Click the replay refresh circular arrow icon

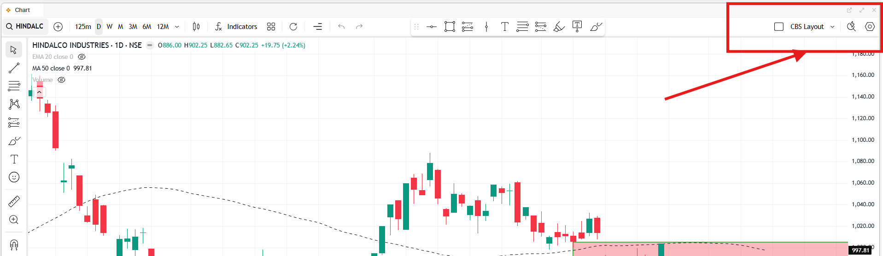[x=293, y=27]
